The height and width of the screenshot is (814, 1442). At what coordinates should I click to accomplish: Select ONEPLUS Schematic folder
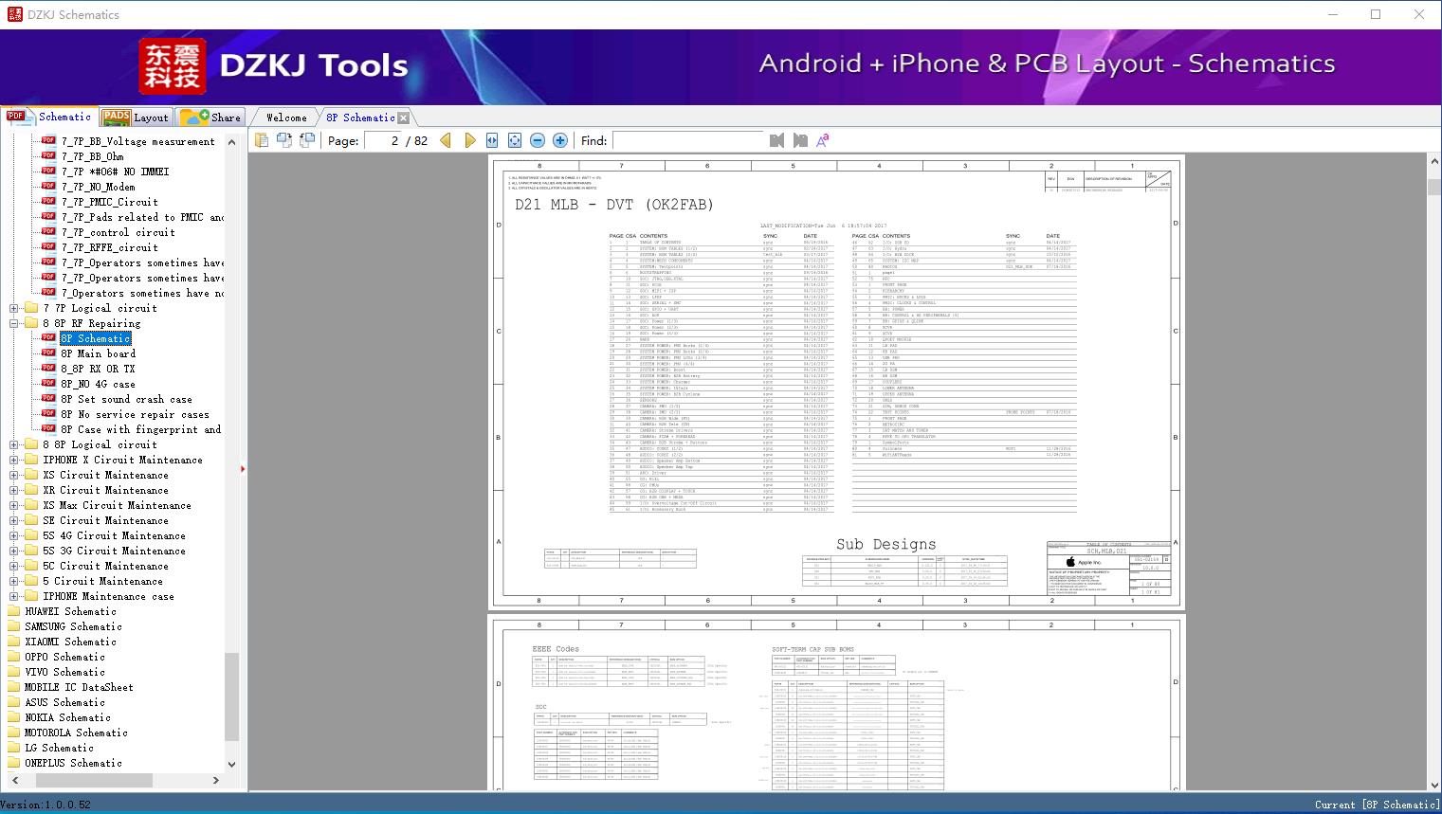tap(74, 763)
